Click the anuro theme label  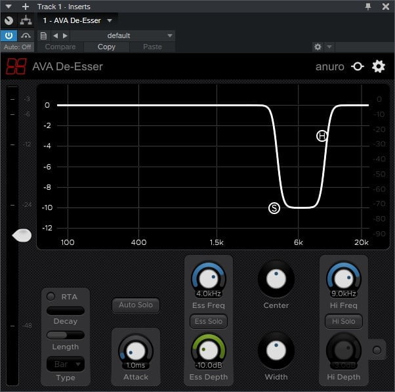coord(329,67)
